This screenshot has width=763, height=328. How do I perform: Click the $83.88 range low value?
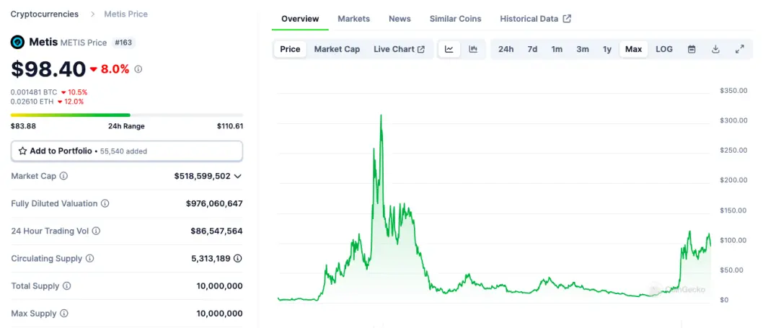23,126
